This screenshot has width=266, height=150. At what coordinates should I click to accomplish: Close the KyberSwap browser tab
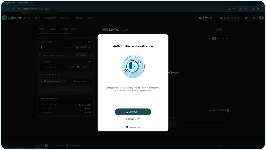[32, 3]
